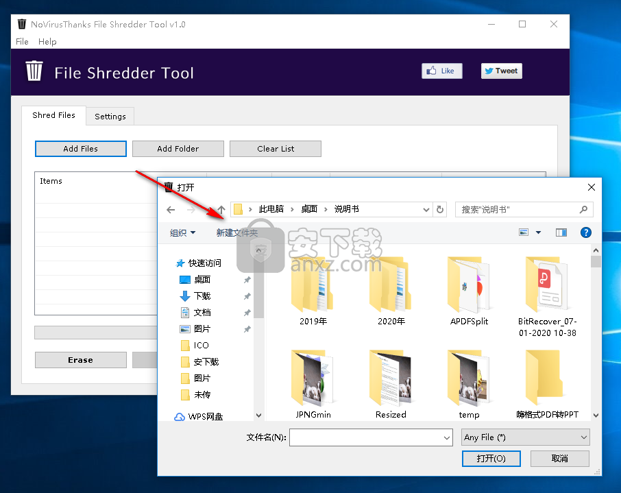The image size is (621, 493).
Task: Close the 打开 dialog with its X button
Action: (x=592, y=187)
